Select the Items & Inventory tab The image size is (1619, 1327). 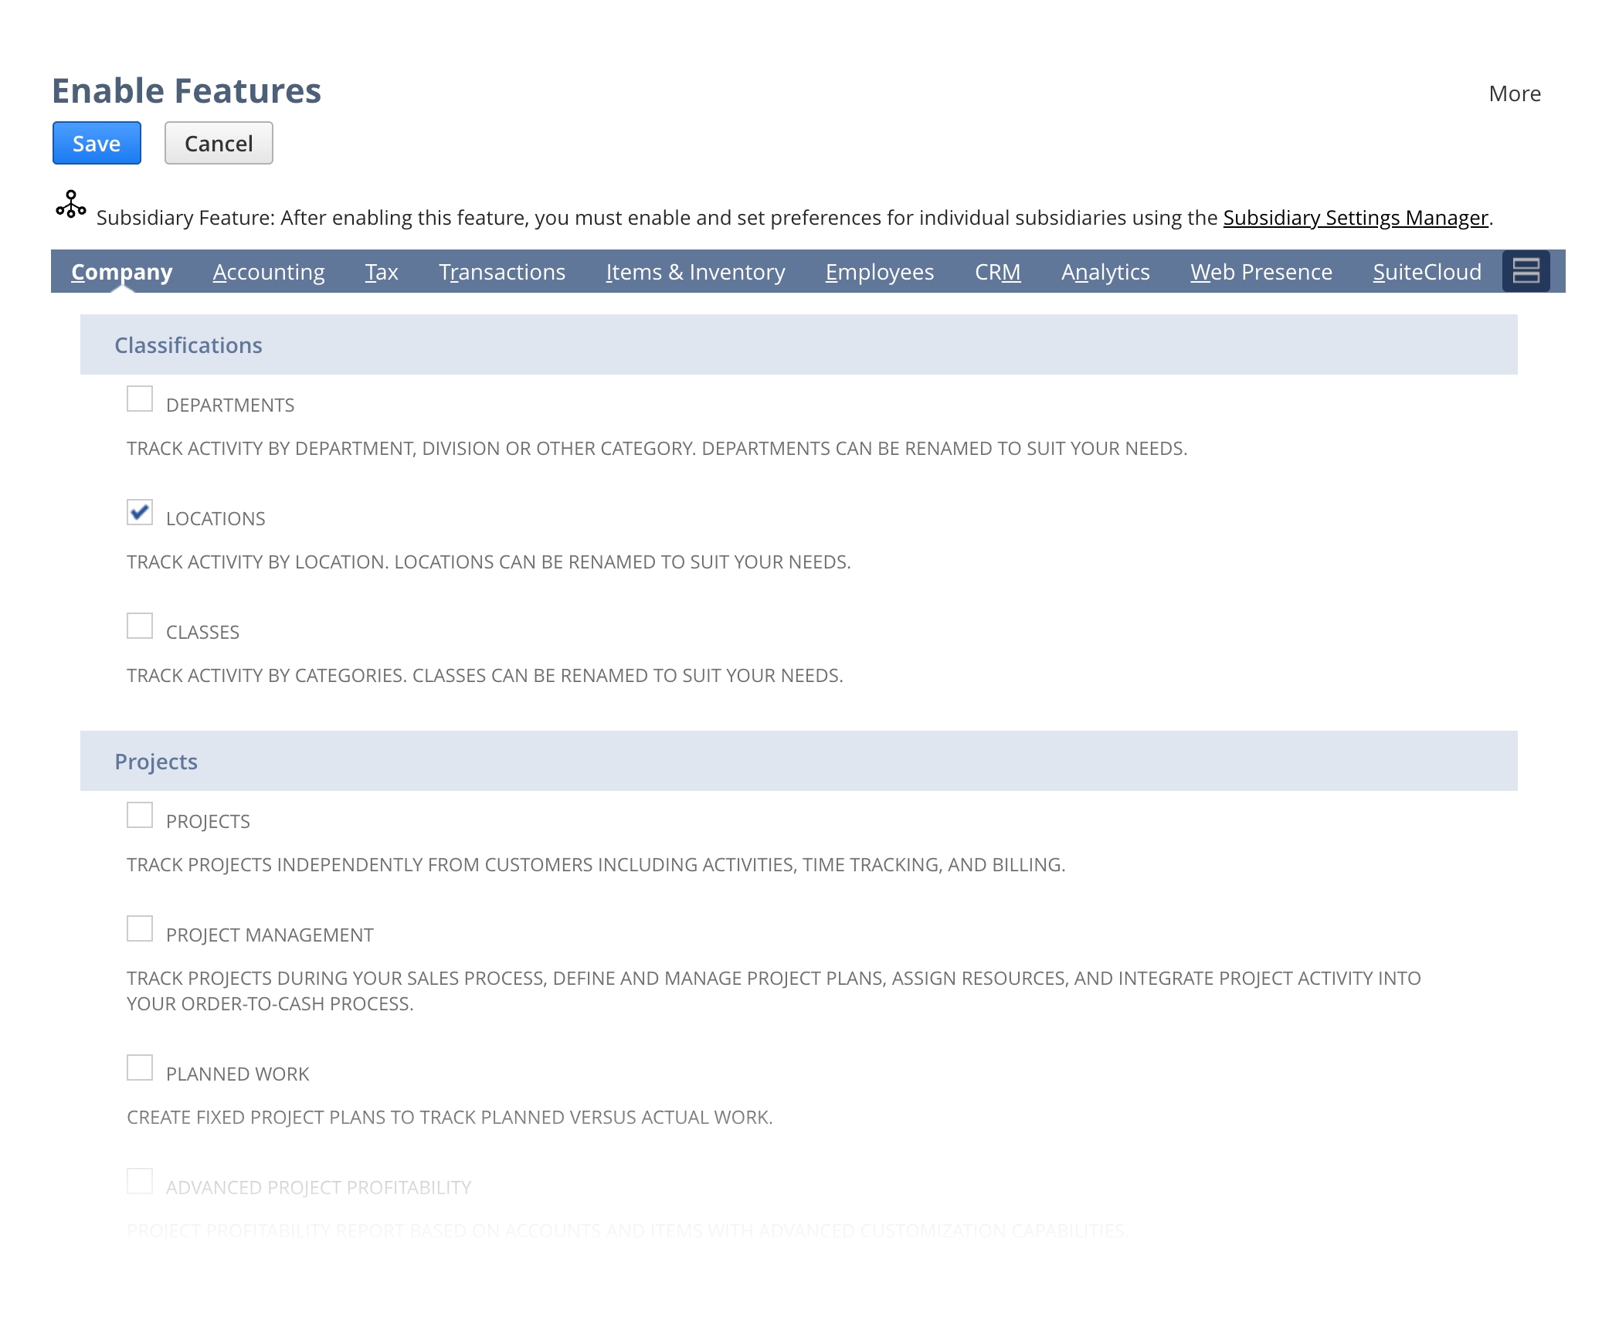pos(695,272)
